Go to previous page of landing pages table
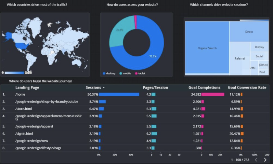This screenshot has height=164, width=273. coord(256,160)
